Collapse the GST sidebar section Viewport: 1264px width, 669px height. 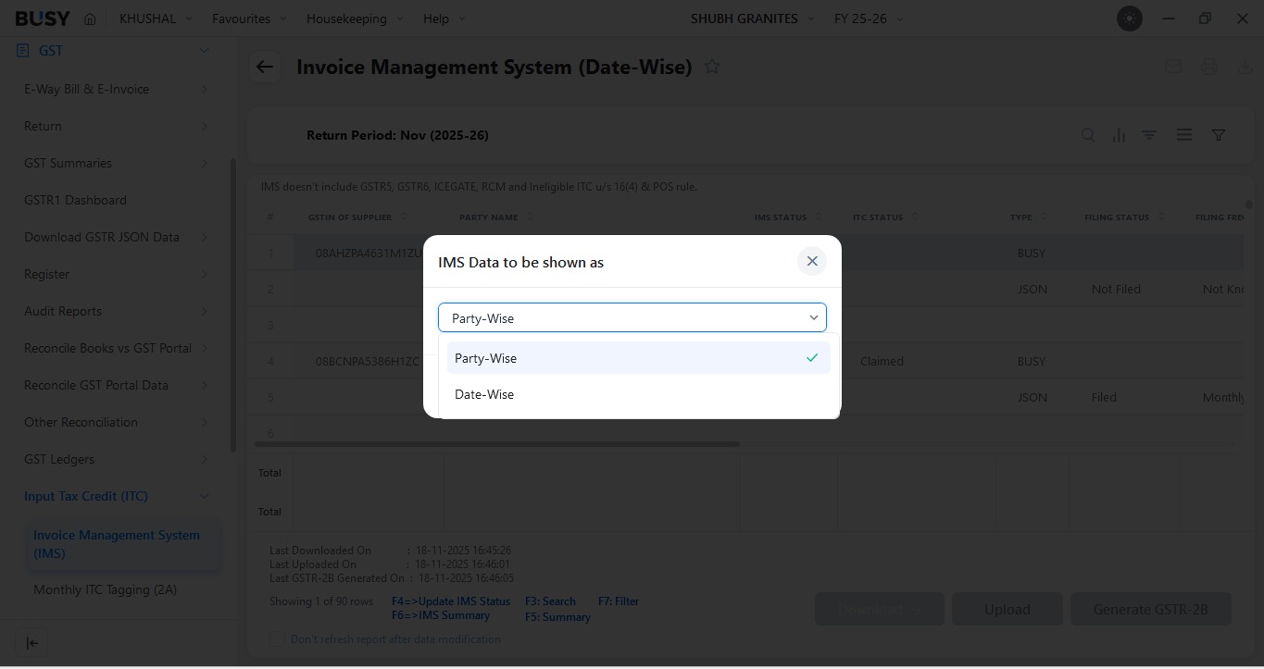tap(205, 51)
